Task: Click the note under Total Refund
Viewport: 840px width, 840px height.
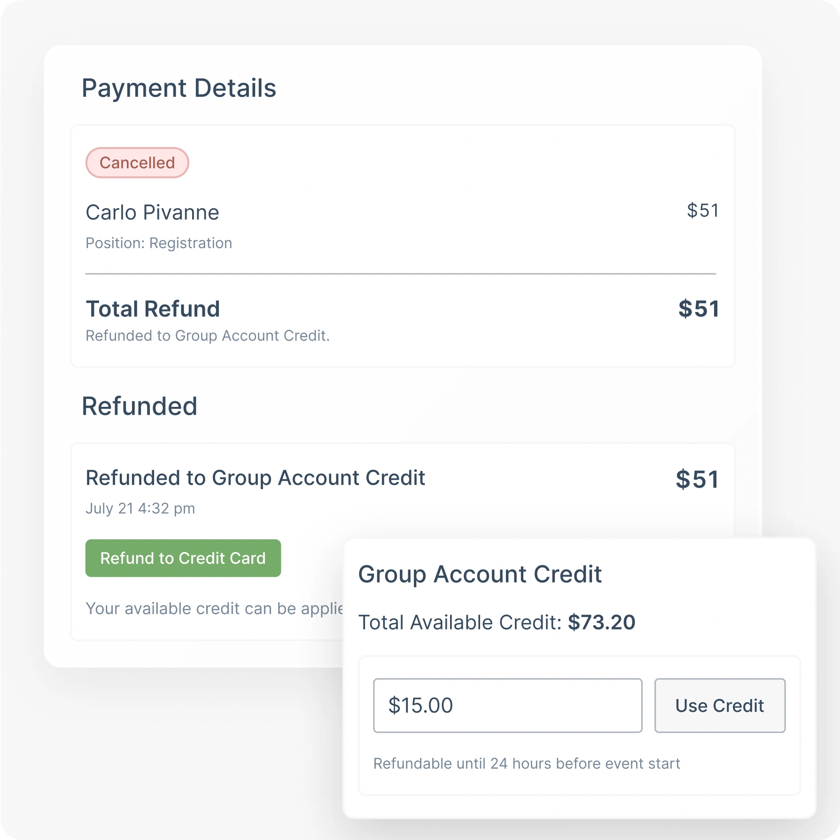Action: (x=208, y=336)
